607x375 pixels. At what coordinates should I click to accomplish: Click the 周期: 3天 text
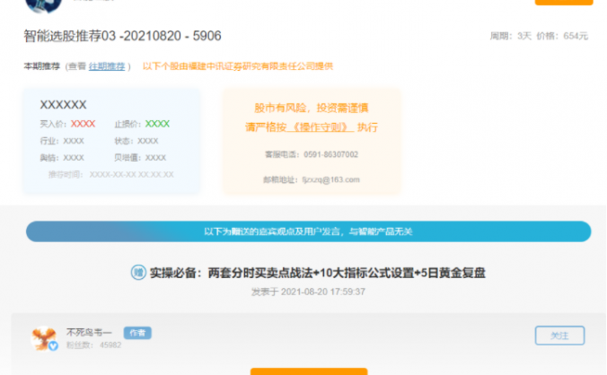coord(510,36)
